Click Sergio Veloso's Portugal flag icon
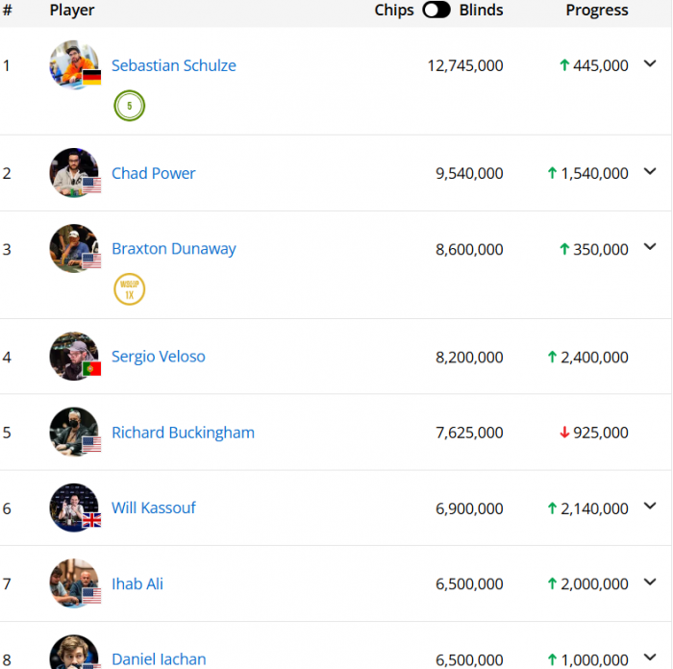673x669 pixels. click(91, 368)
